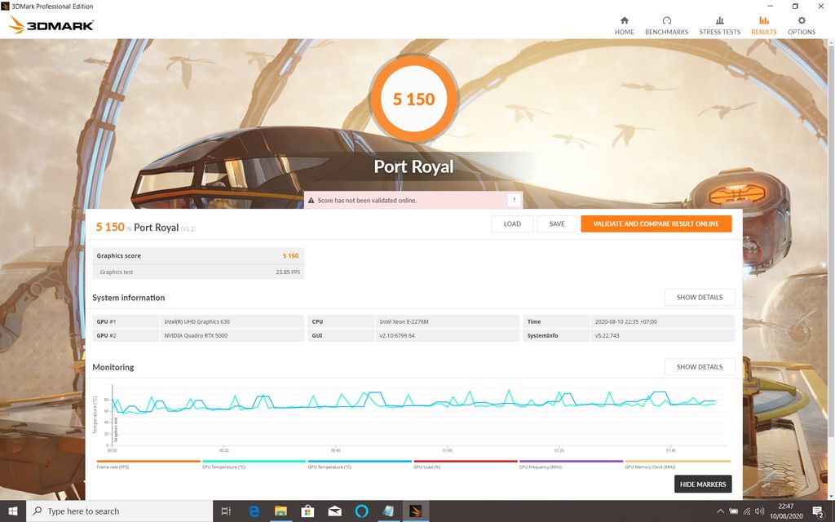Open the question mark help button

[514, 200]
